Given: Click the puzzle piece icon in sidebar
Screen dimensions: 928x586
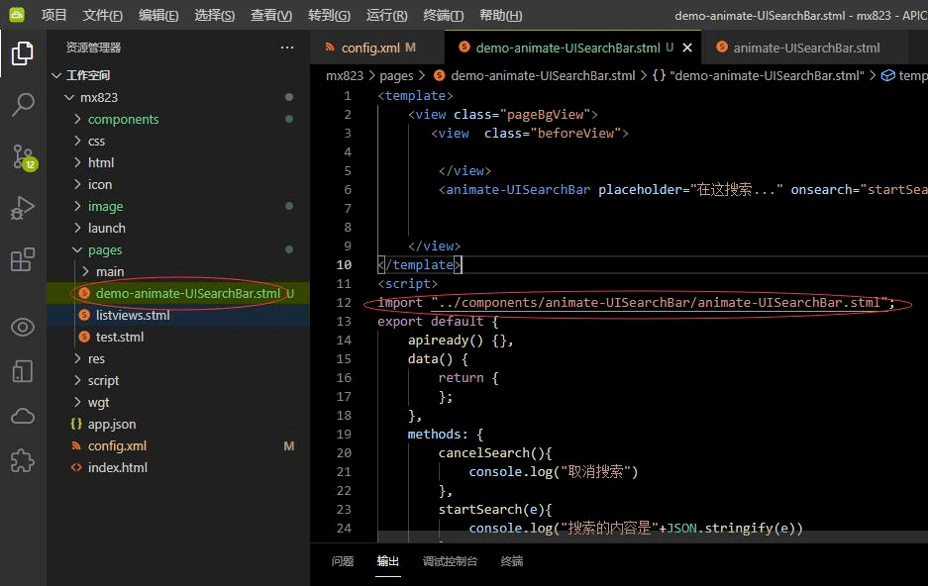Looking at the screenshot, I should click(23, 460).
